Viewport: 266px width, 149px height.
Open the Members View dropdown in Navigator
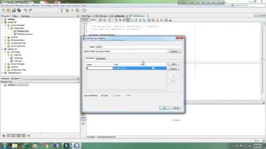pyautogui.click(x=78, y=82)
